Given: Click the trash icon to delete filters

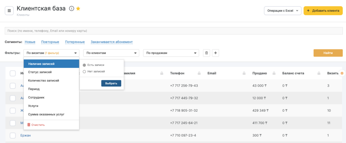Looking at the screenshot, I should coord(207,53).
